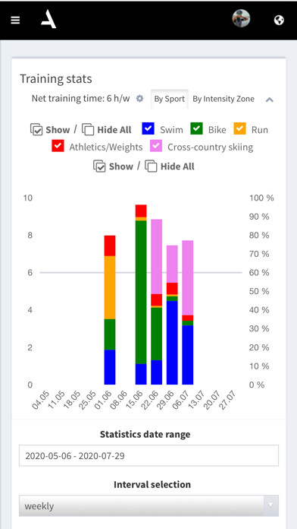Click the lower Hide All icon

coord(151,166)
